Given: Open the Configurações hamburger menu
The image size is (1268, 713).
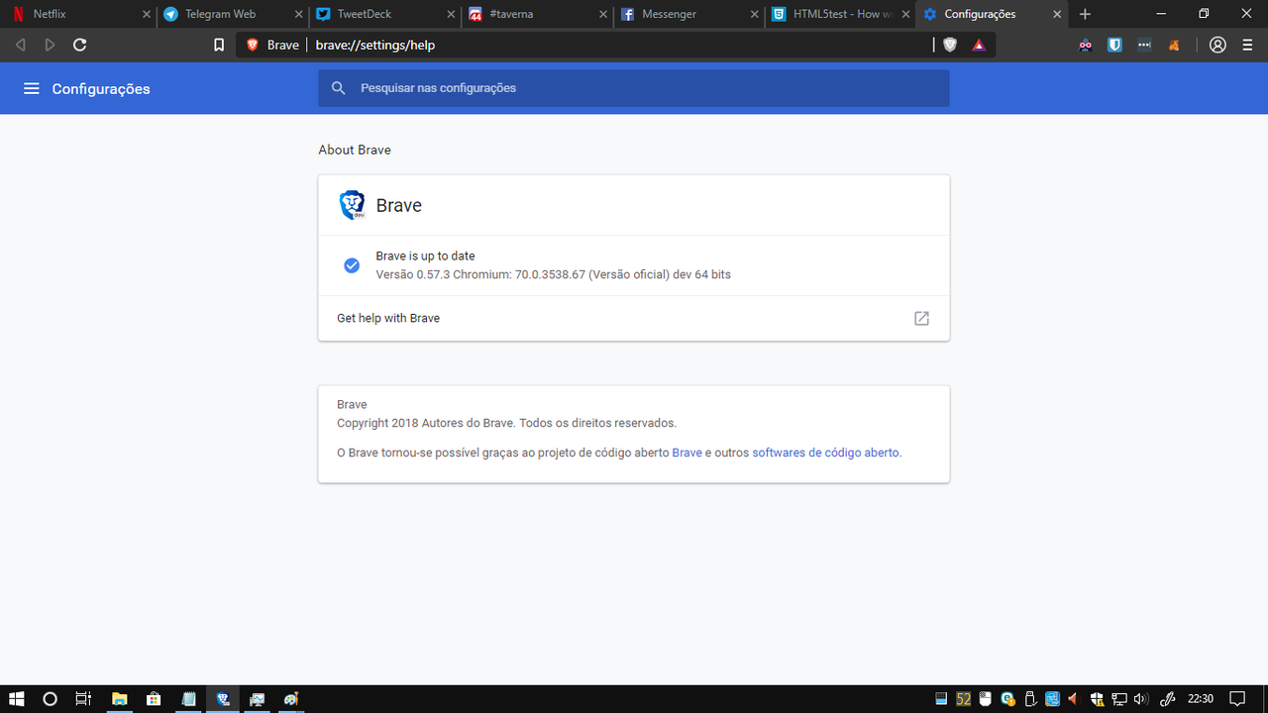Looking at the screenshot, I should [32, 89].
